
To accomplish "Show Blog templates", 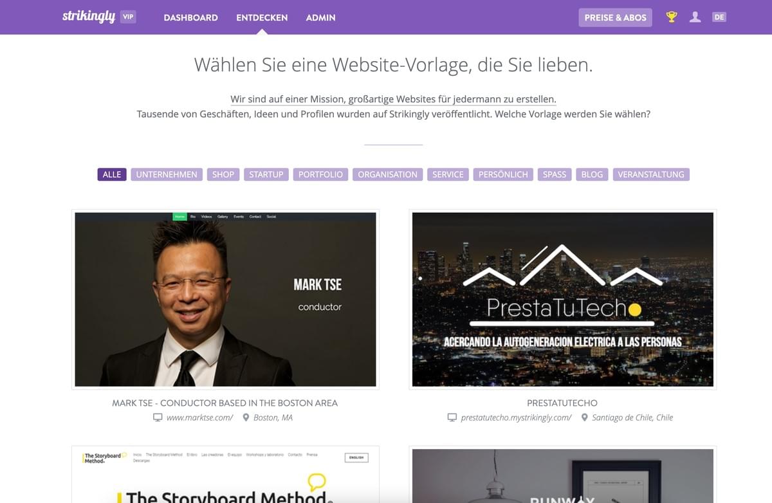I will pyautogui.click(x=592, y=174).
